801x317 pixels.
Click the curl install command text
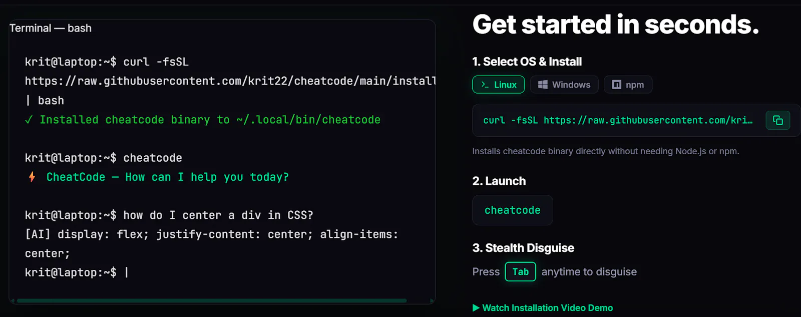click(x=618, y=120)
